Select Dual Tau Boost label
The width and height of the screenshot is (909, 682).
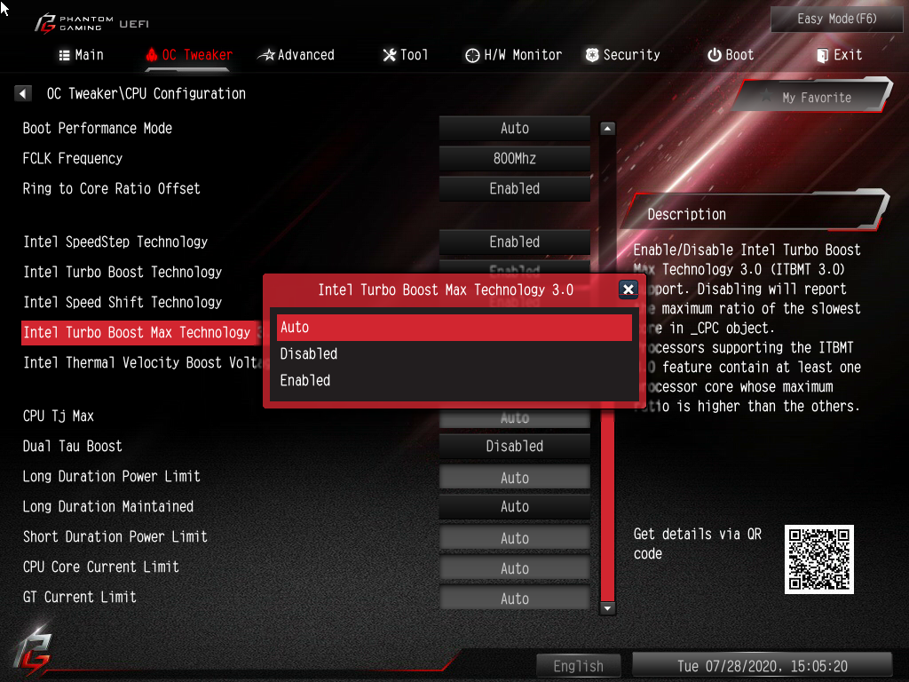[73, 446]
